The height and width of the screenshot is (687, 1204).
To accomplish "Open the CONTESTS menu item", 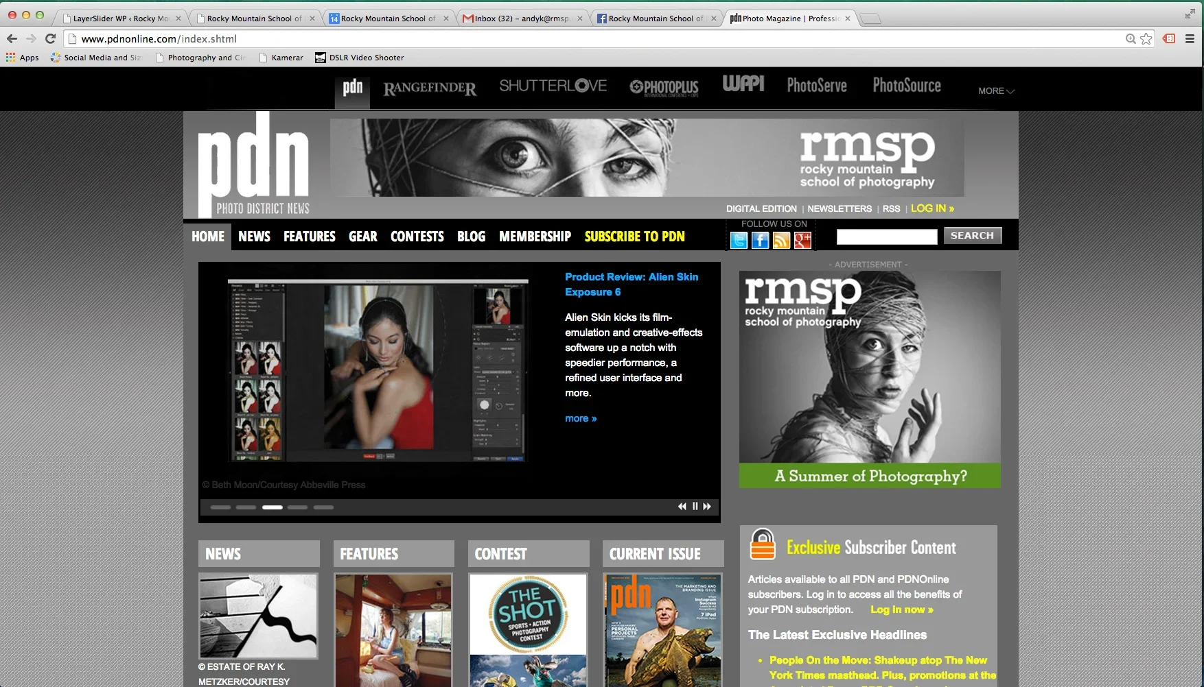I will (x=417, y=237).
